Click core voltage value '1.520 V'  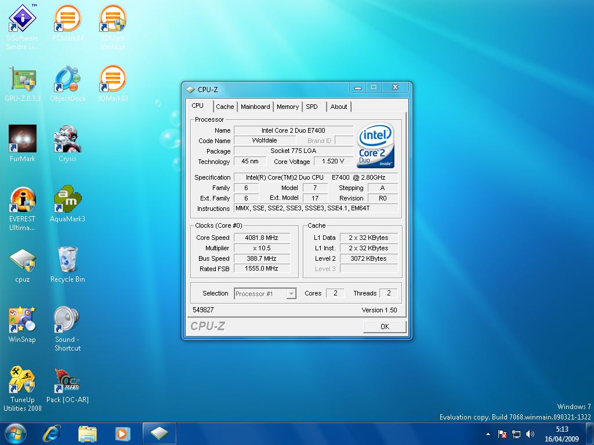tap(332, 161)
